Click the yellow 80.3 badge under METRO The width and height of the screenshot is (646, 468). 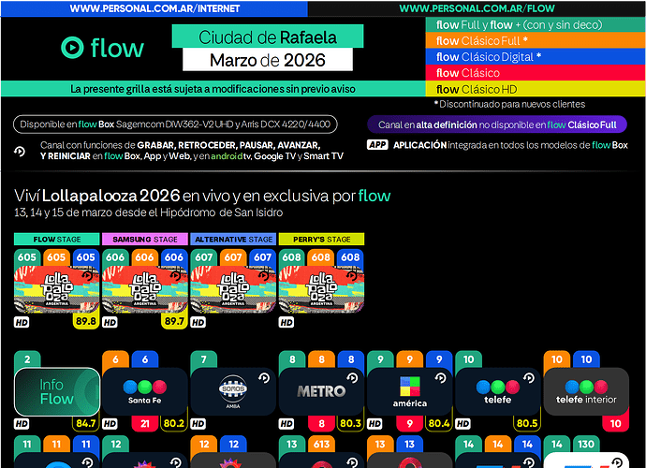tap(350, 423)
